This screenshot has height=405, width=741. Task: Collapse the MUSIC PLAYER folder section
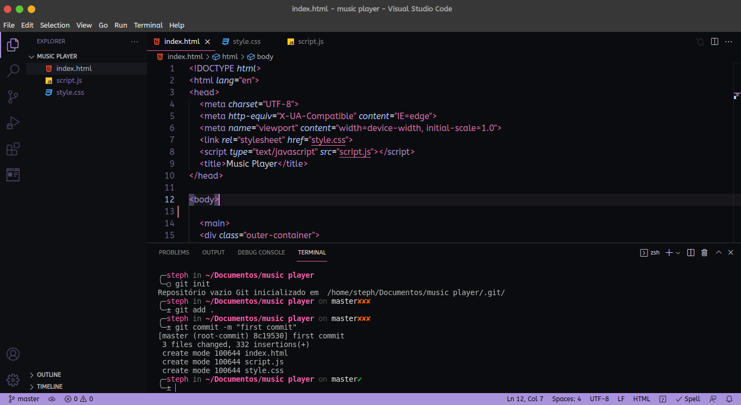(87, 56)
